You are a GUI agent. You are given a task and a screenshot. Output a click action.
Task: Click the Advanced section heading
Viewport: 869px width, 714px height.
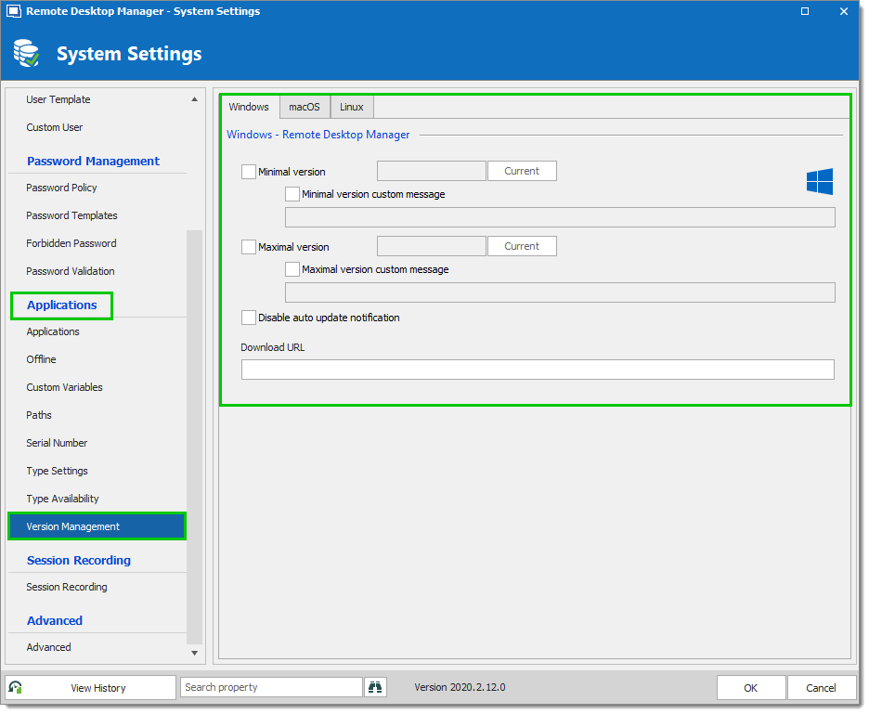pos(54,620)
